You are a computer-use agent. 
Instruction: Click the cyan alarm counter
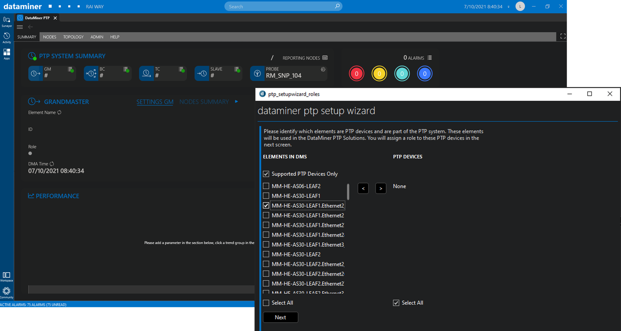402,74
